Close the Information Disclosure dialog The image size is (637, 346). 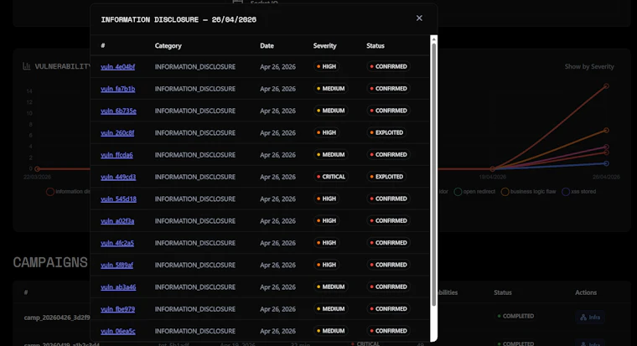[419, 18]
